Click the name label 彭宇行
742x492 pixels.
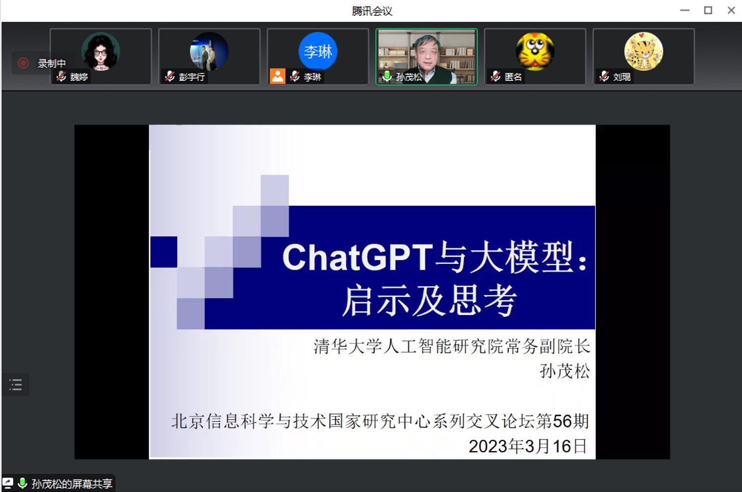192,77
